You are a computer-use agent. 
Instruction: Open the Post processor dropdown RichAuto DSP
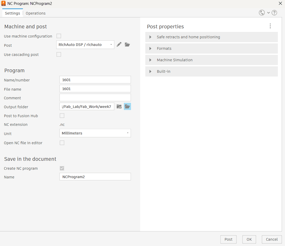(85, 45)
